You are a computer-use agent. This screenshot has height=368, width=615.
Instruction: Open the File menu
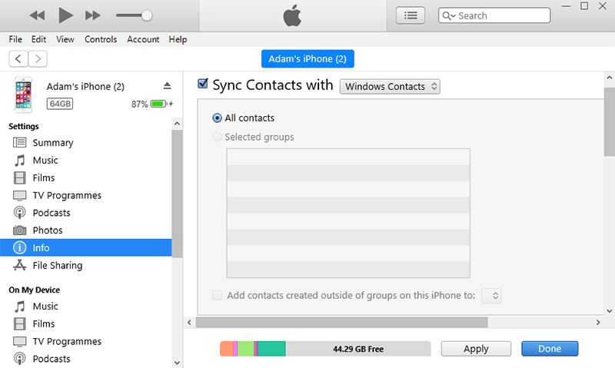click(x=15, y=39)
